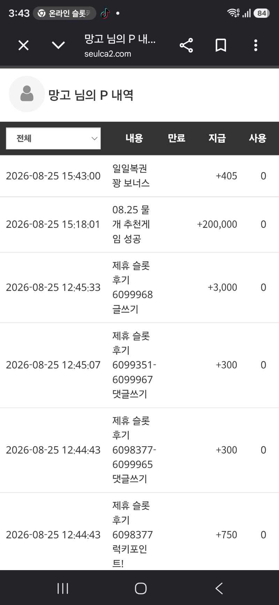The width and height of the screenshot is (279, 605).
Task: Open the 08.25 물개 추천게임 성공 entry
Action: click(x=139, y=224)
